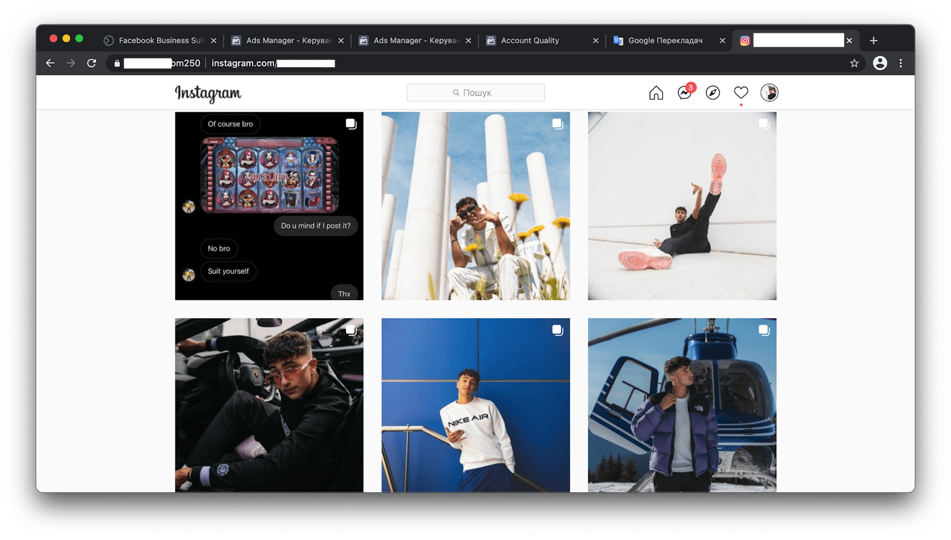The image size is (951, 540).
Task: Open the profile avatar menu
Action: (769, 93)
